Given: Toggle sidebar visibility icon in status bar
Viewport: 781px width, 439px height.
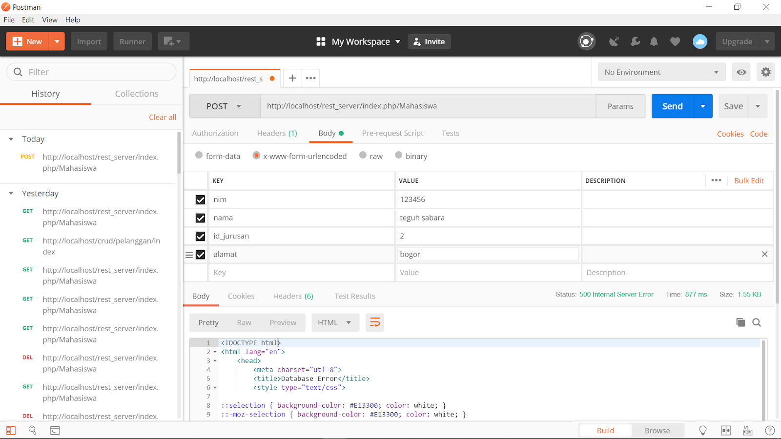Looking at the screenshot, I should (11, 430).
